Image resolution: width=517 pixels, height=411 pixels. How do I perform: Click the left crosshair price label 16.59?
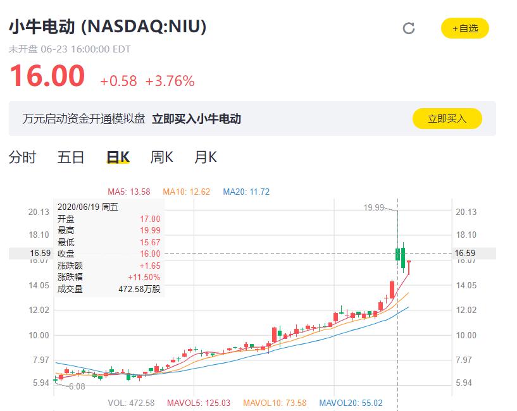tap(40, 253)
